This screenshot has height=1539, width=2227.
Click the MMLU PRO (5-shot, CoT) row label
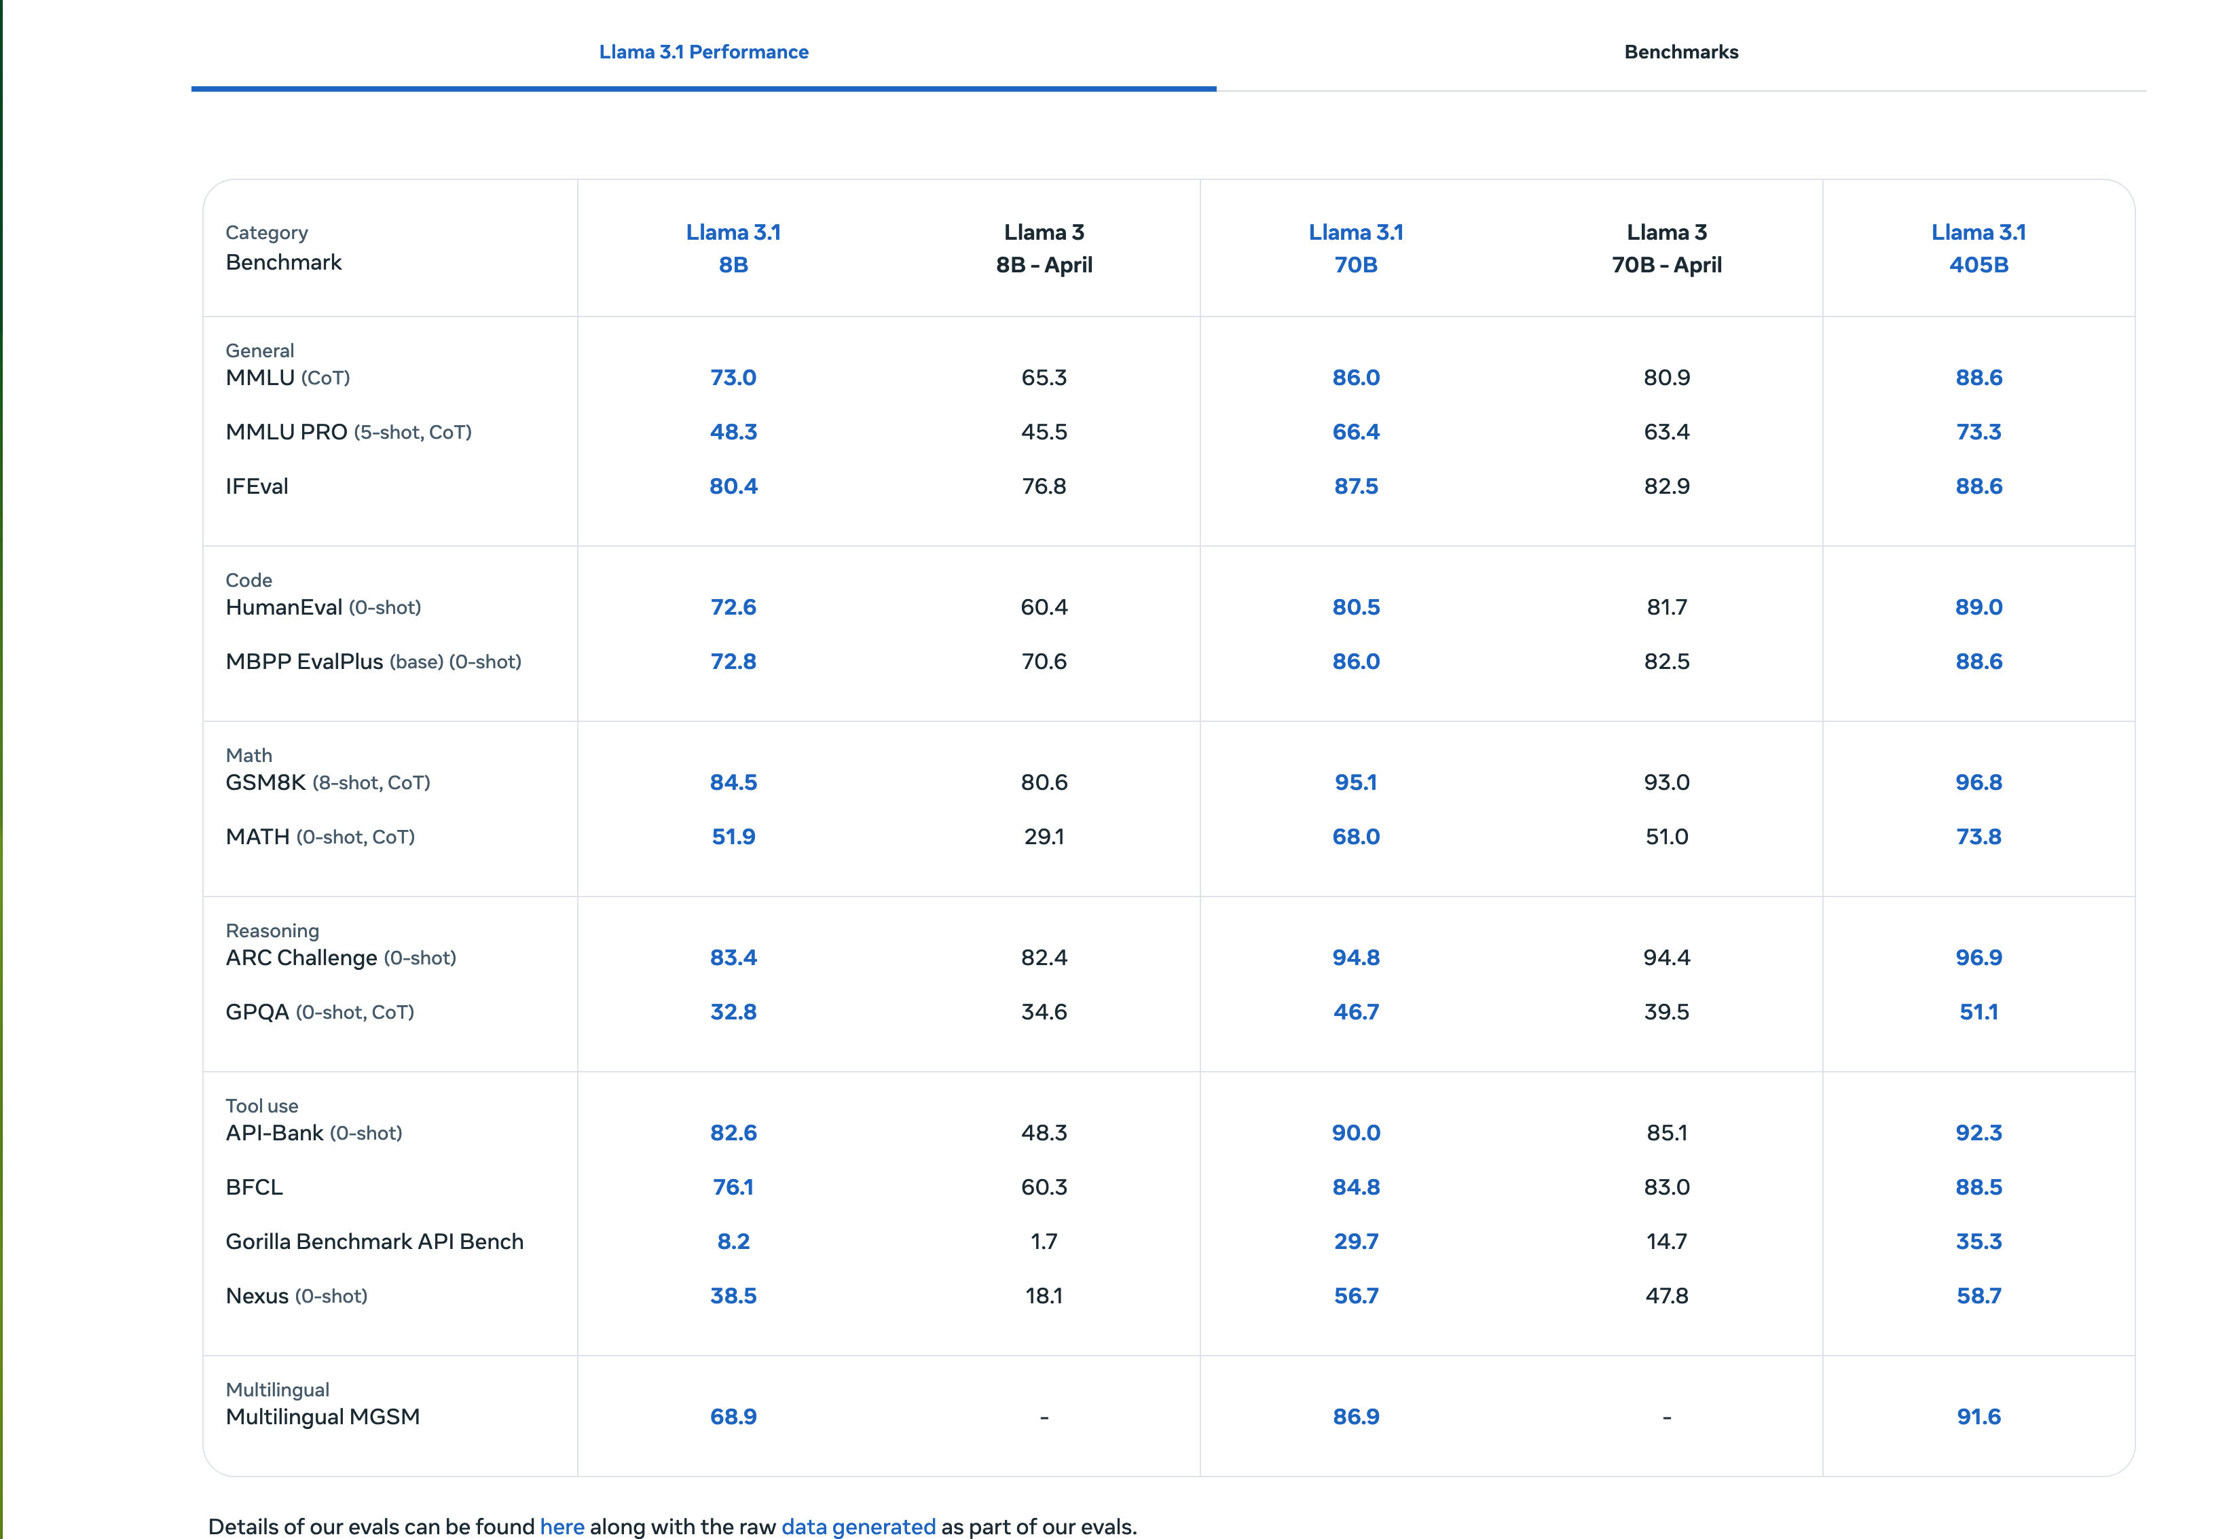[348, 432]
